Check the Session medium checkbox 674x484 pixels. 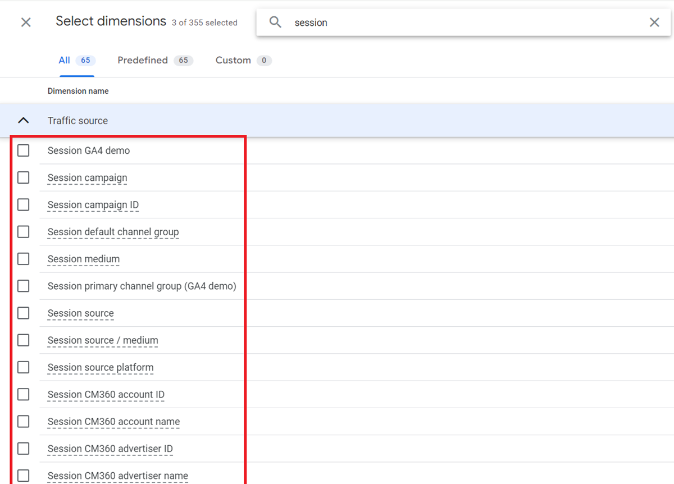[x=23, y=259]
